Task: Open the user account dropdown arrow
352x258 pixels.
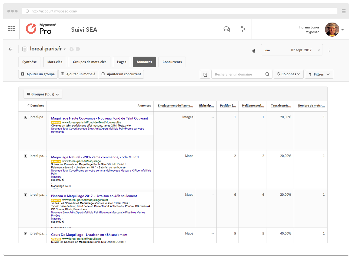Action: (x=343, y=30)
